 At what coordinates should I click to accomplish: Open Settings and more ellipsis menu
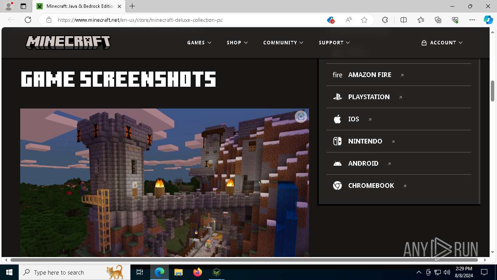tap(472, 20)
